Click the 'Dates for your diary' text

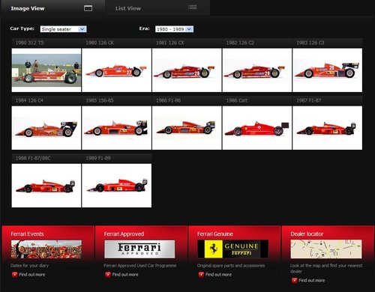coord(29,266)
